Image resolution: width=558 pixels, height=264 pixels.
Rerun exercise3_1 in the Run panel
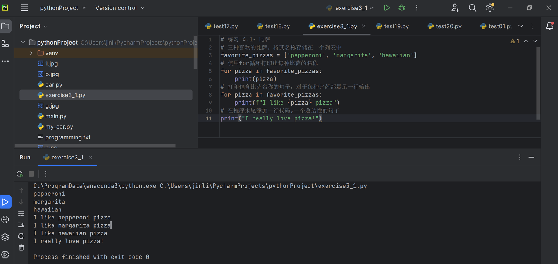[20, 174]
